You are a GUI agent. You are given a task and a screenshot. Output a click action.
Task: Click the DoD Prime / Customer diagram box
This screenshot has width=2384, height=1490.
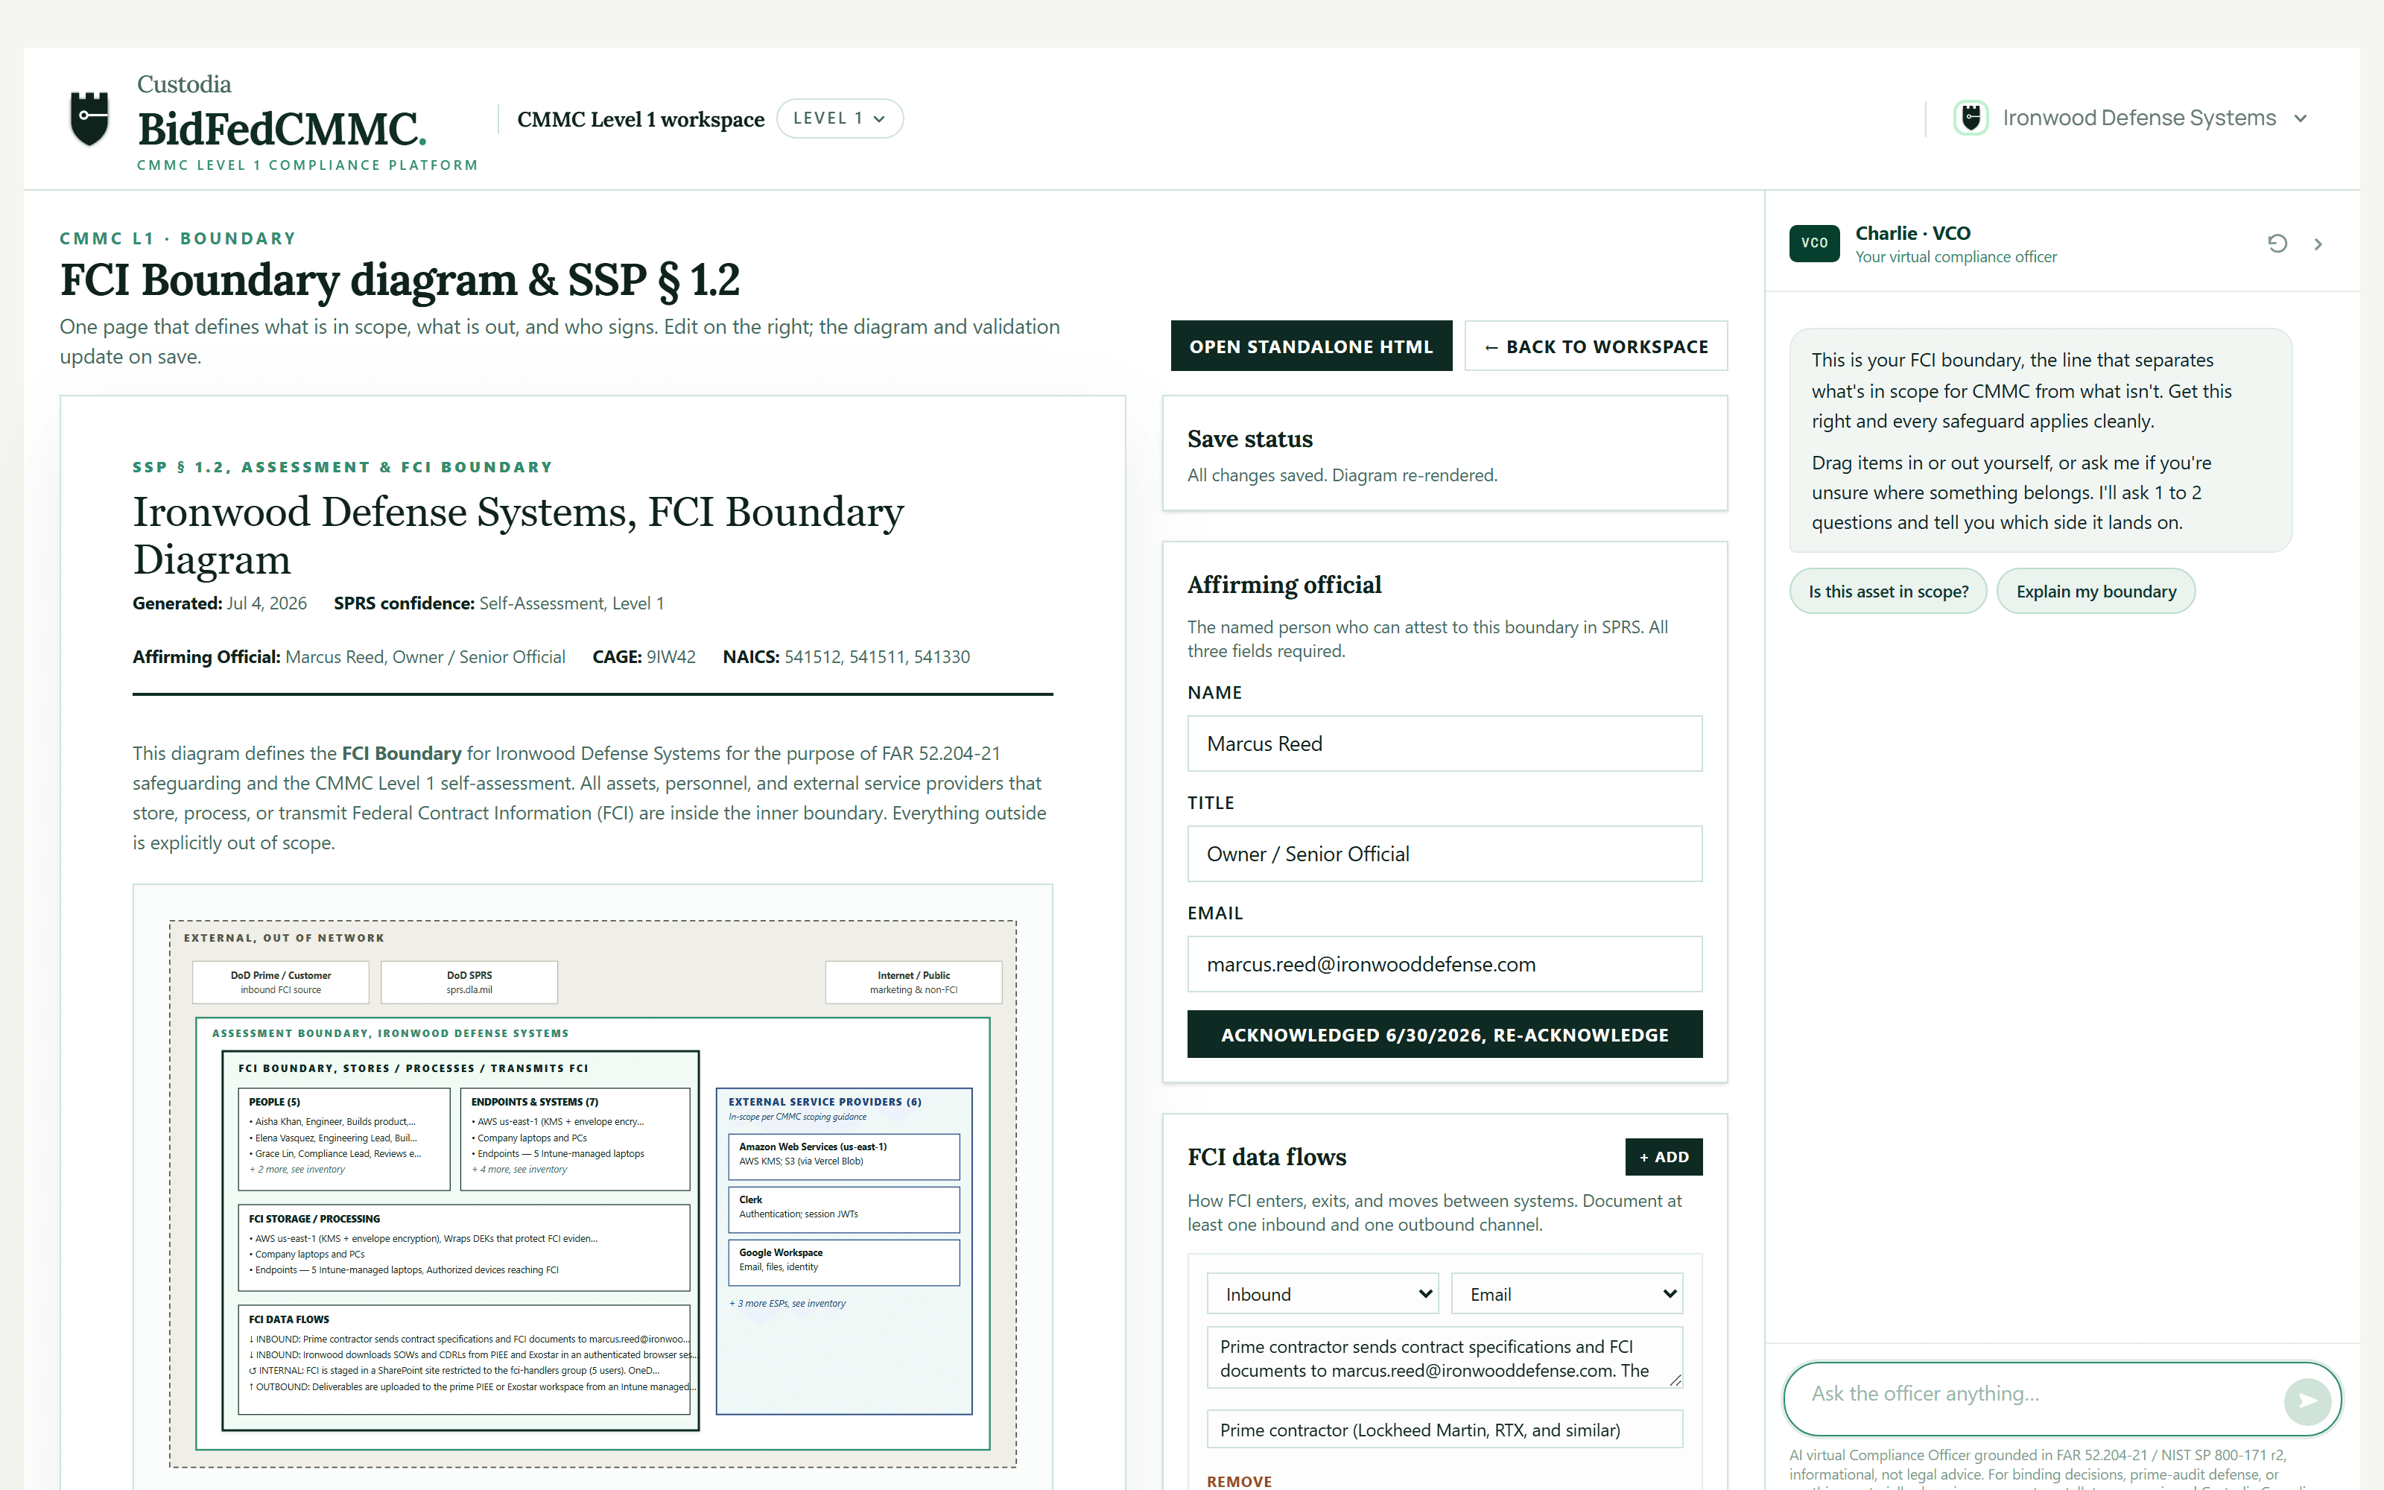point(281,983)
